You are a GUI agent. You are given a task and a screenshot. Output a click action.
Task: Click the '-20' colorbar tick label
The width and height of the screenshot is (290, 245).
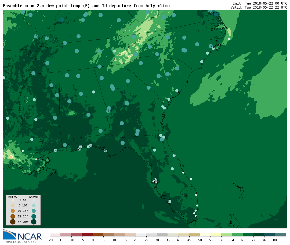tap(50, 240)
